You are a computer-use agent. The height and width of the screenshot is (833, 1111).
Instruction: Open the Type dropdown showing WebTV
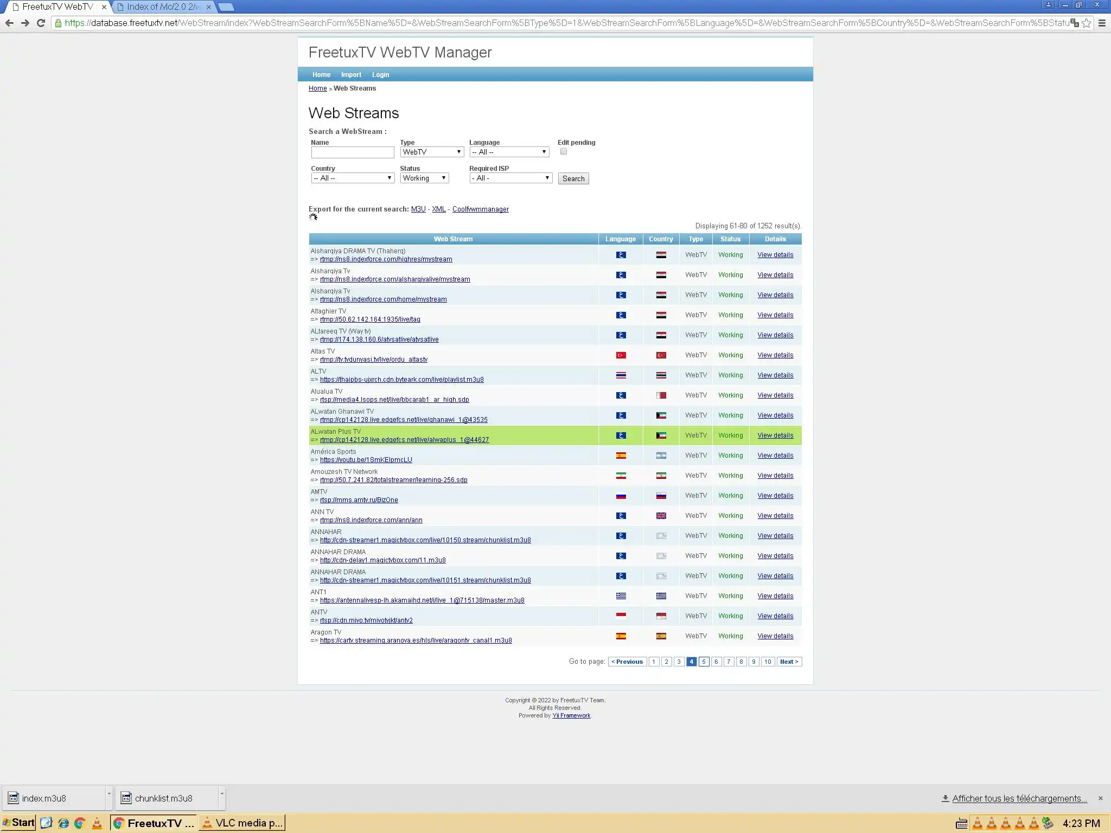(431, 152)
